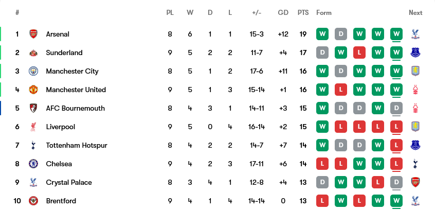Click Arsenal's grey draw form badge

pos(340,34)
